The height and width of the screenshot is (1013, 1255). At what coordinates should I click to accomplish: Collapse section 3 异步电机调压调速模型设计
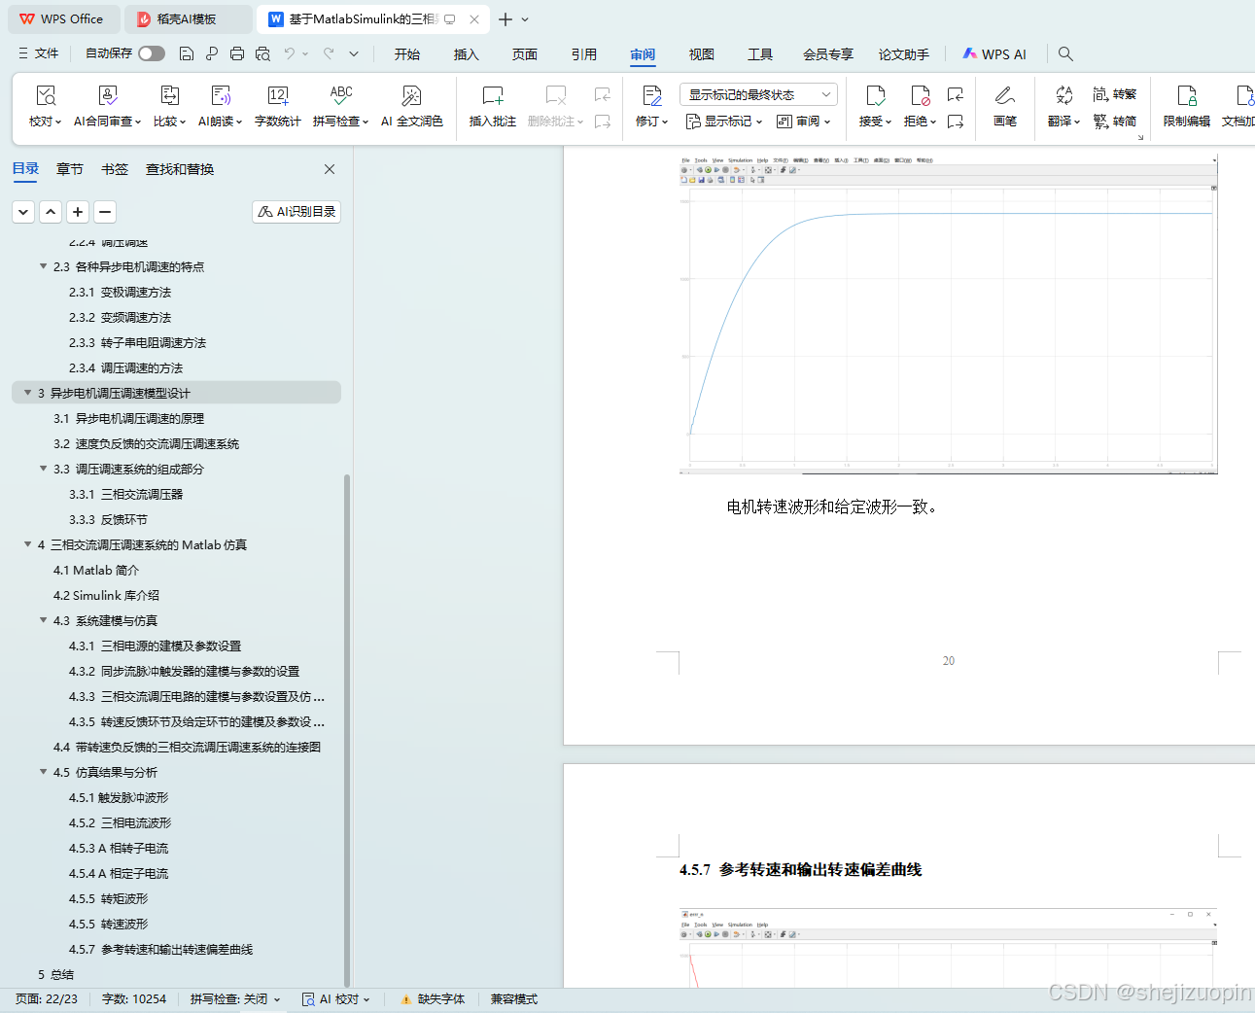tap(27, 393)
